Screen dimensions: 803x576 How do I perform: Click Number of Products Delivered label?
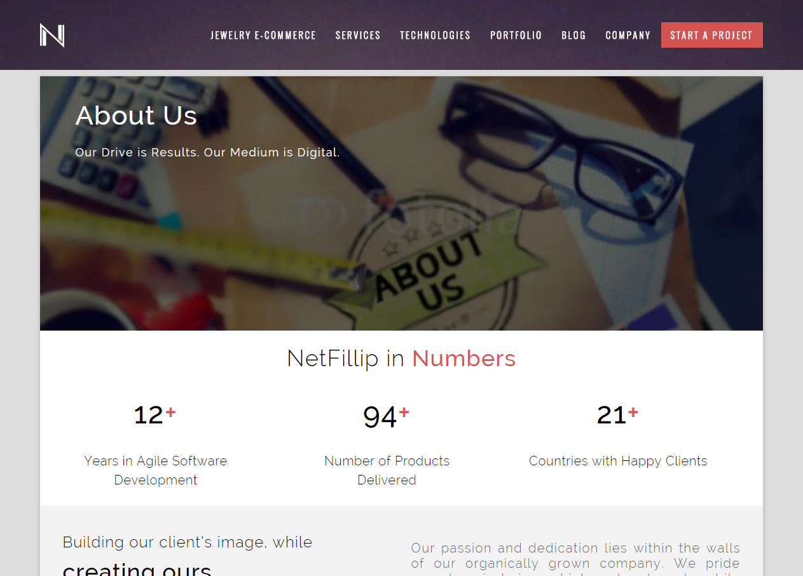pos(387,470)
